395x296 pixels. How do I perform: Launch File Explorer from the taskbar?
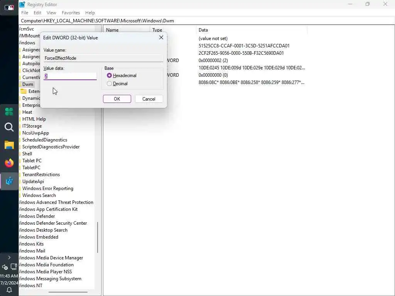pos(9,145)
